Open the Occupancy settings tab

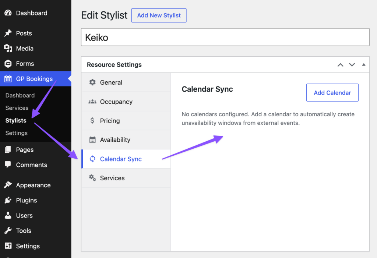[x=126, y=102]
